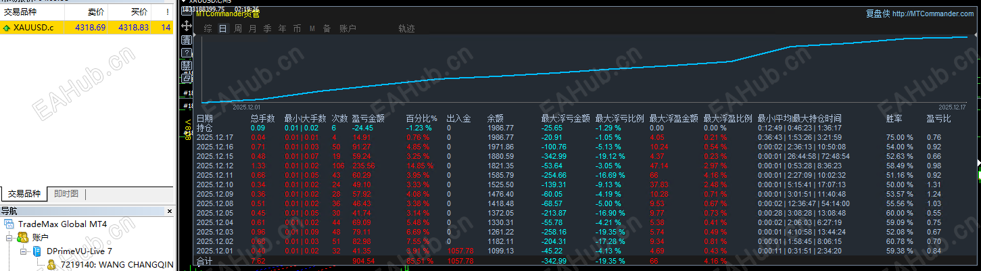The height and width of the screenshot is (271, 981).
Task: Select the 月 monthly period tab
Action: (252, 28)
